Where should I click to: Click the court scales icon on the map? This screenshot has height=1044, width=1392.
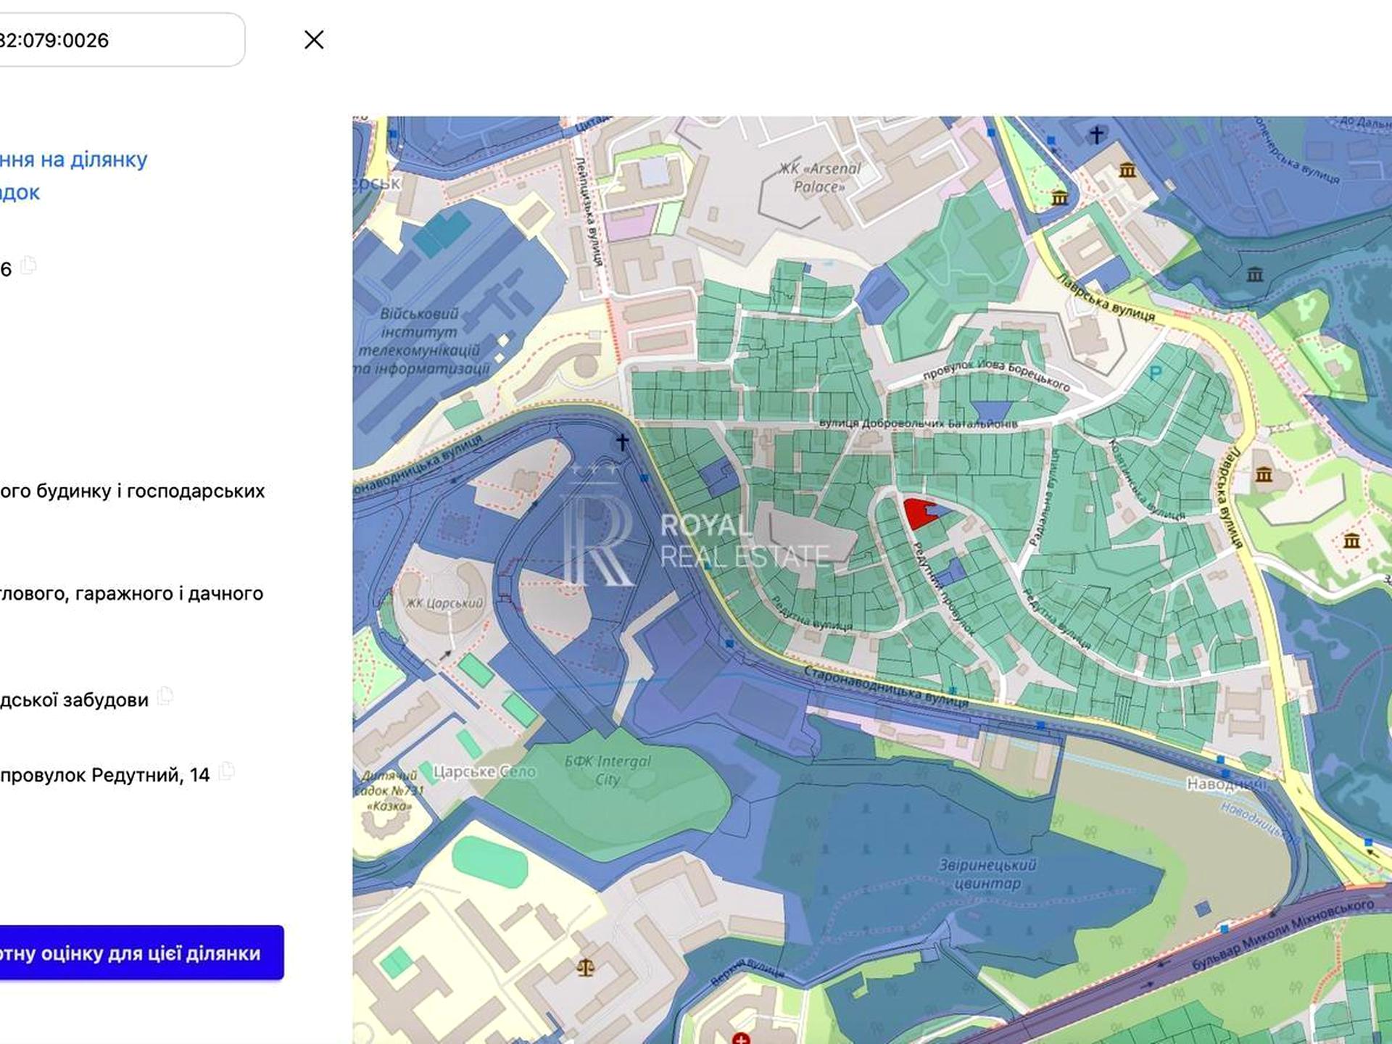585,966
